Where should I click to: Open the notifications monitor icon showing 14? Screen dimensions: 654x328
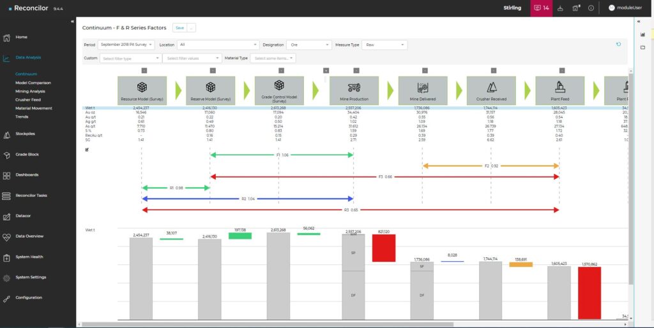(541, 8)
